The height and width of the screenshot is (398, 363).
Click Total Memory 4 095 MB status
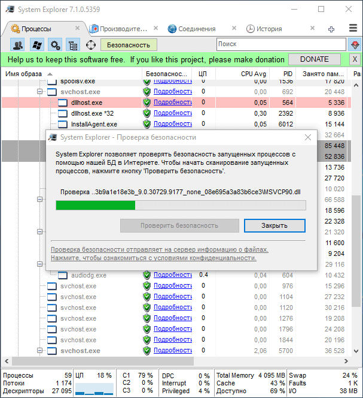click(x=251, y=375)
